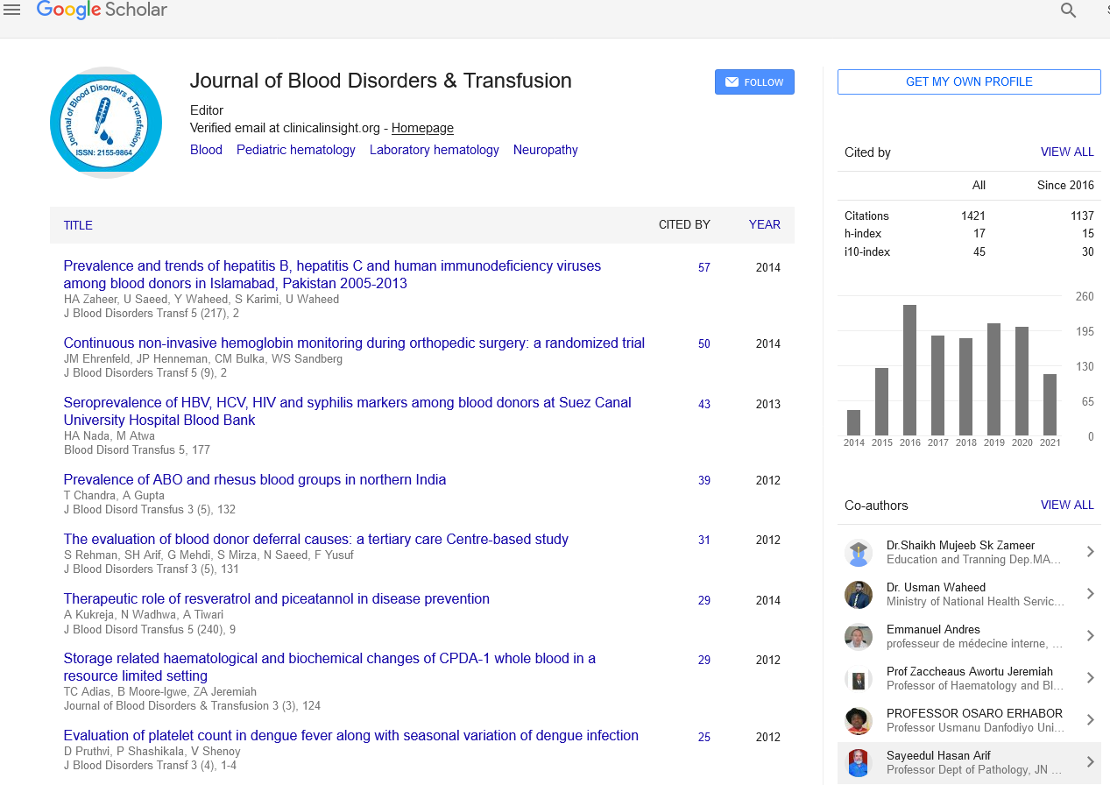Expand Prof Zaccheaus Awortu Jeremiah chevron
The height and width of the screenshot is (785, 1110).
tap(1090, 678)
